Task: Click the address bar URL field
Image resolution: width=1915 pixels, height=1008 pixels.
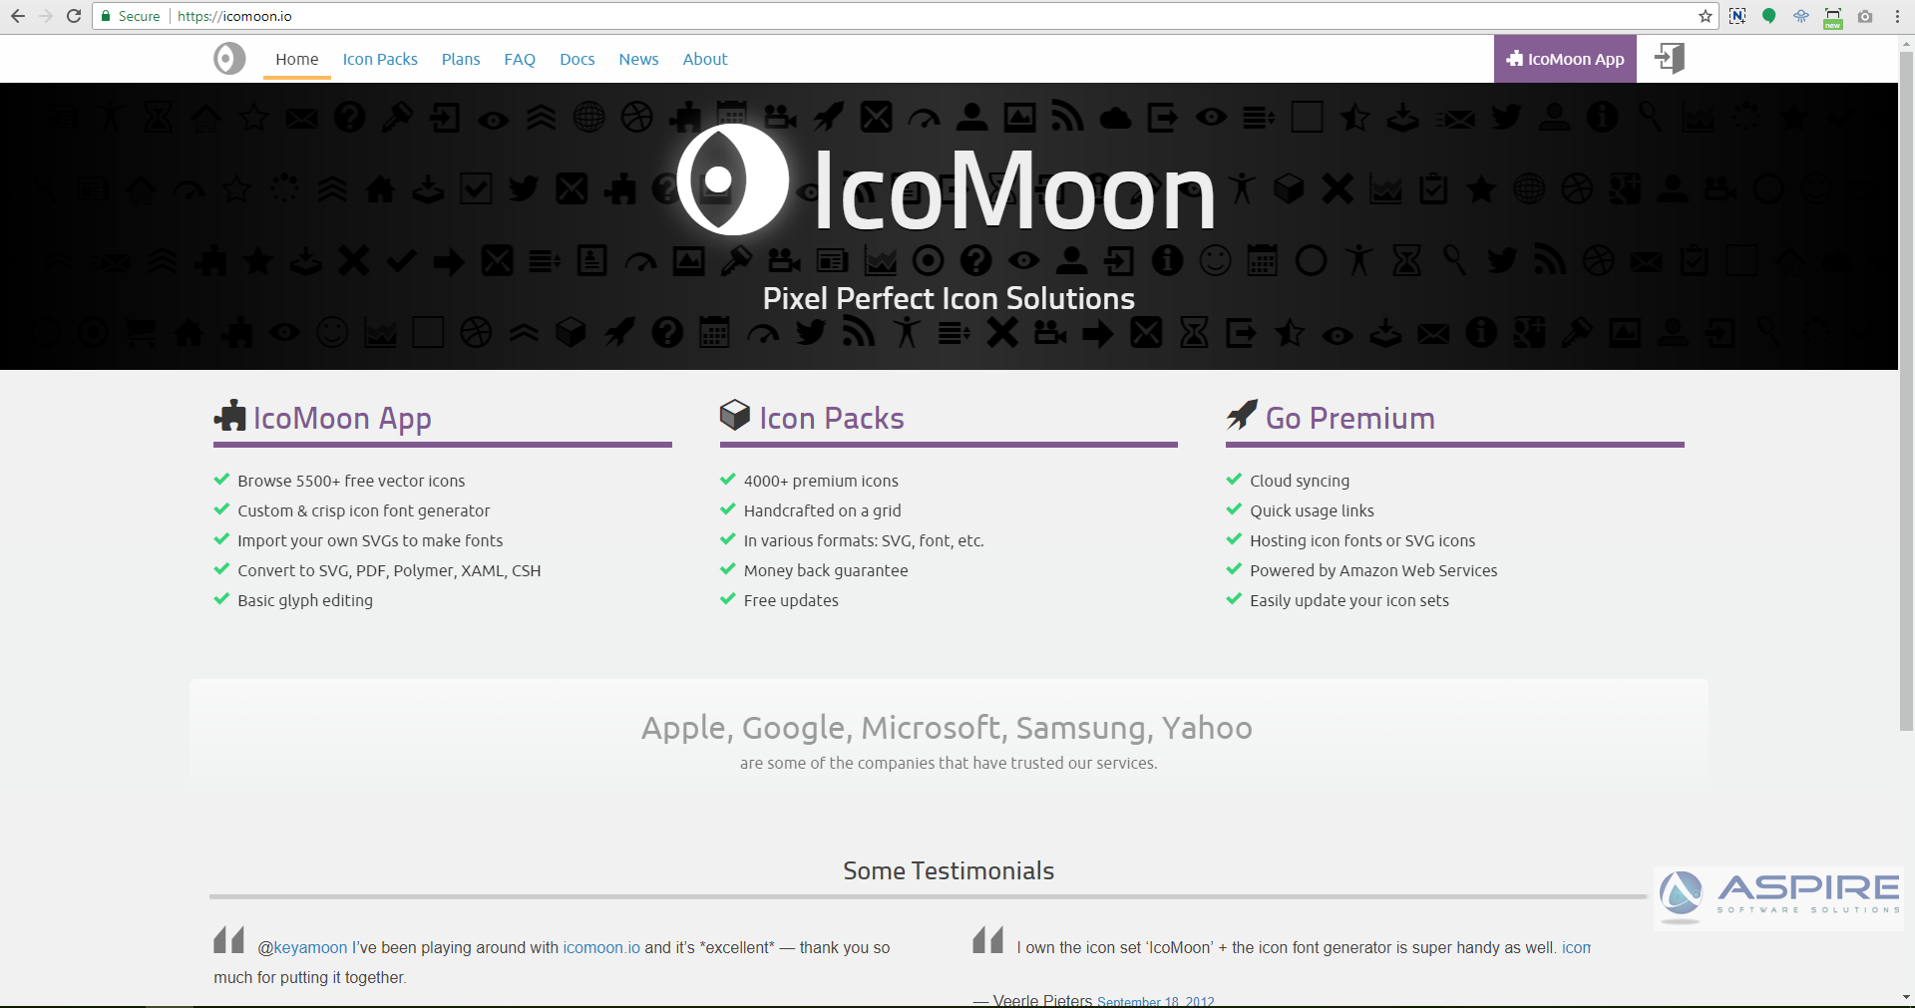Action: pyautogui.click(x=898, y=16)
